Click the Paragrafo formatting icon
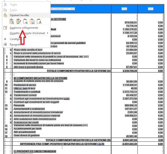This screenshot has width=167, height=154. coord(5,44)
